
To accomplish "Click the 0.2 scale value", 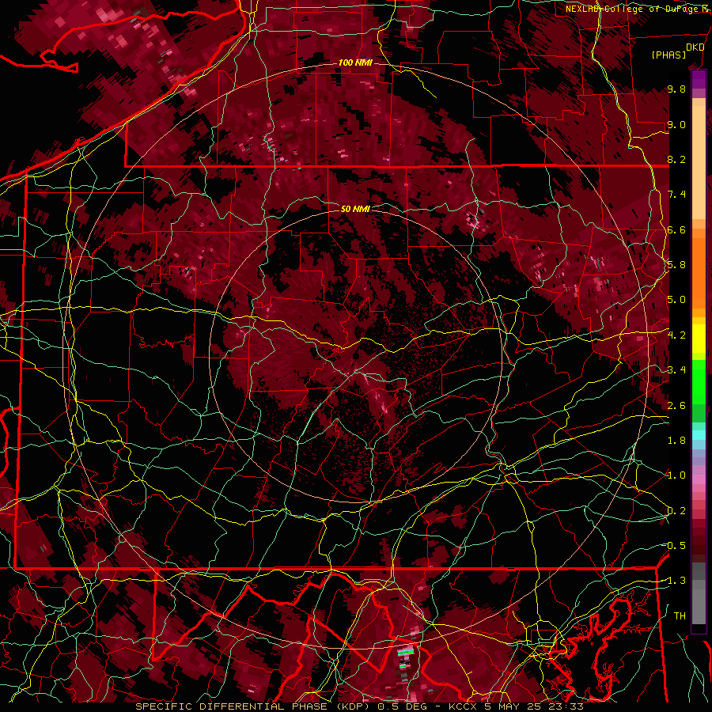I will (x=676, y=511).
